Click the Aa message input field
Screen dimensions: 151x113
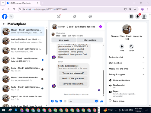(x=82, y=101)
